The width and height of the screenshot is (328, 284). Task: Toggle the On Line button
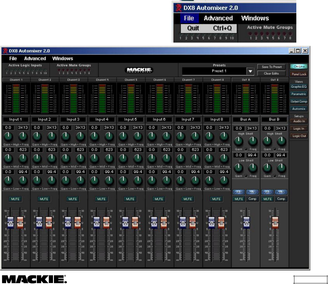coord(299,66)
